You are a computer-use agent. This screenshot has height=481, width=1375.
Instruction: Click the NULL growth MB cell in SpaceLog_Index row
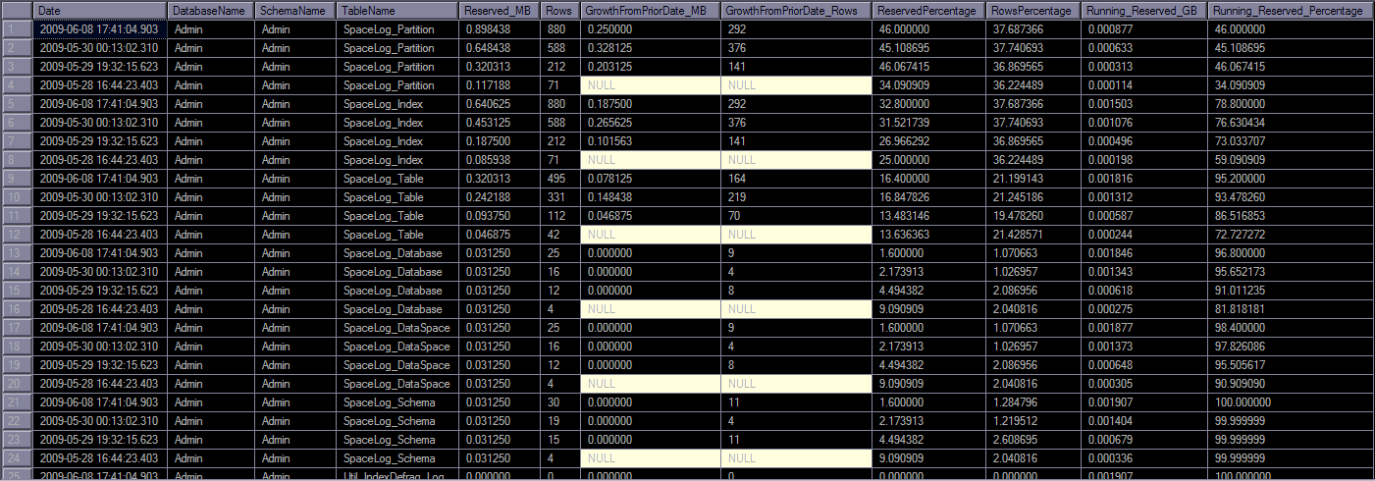pos(650,160)
